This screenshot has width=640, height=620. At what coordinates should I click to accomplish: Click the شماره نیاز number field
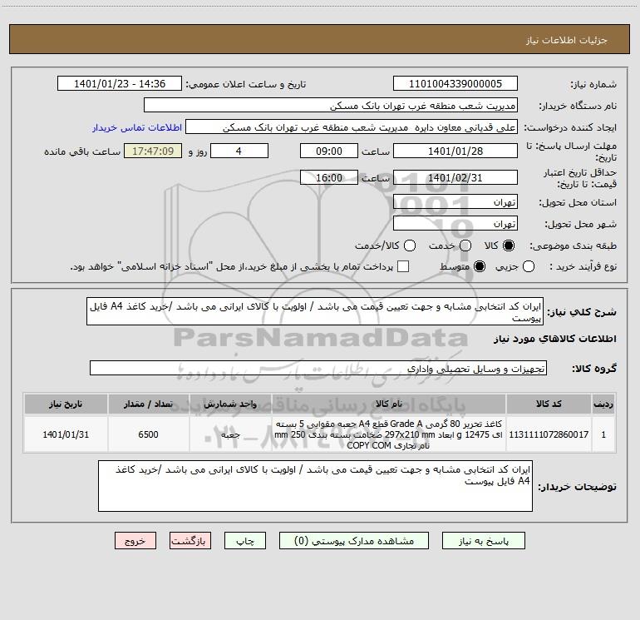(x=455, y=83)
